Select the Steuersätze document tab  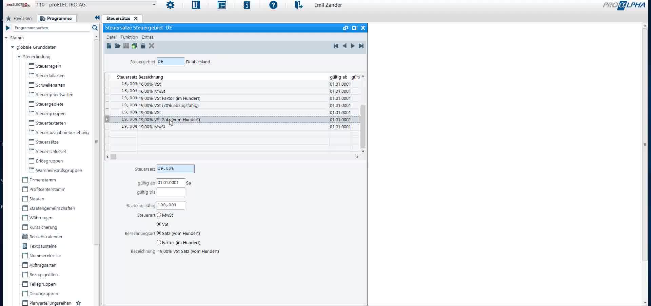tap(118, 18)
